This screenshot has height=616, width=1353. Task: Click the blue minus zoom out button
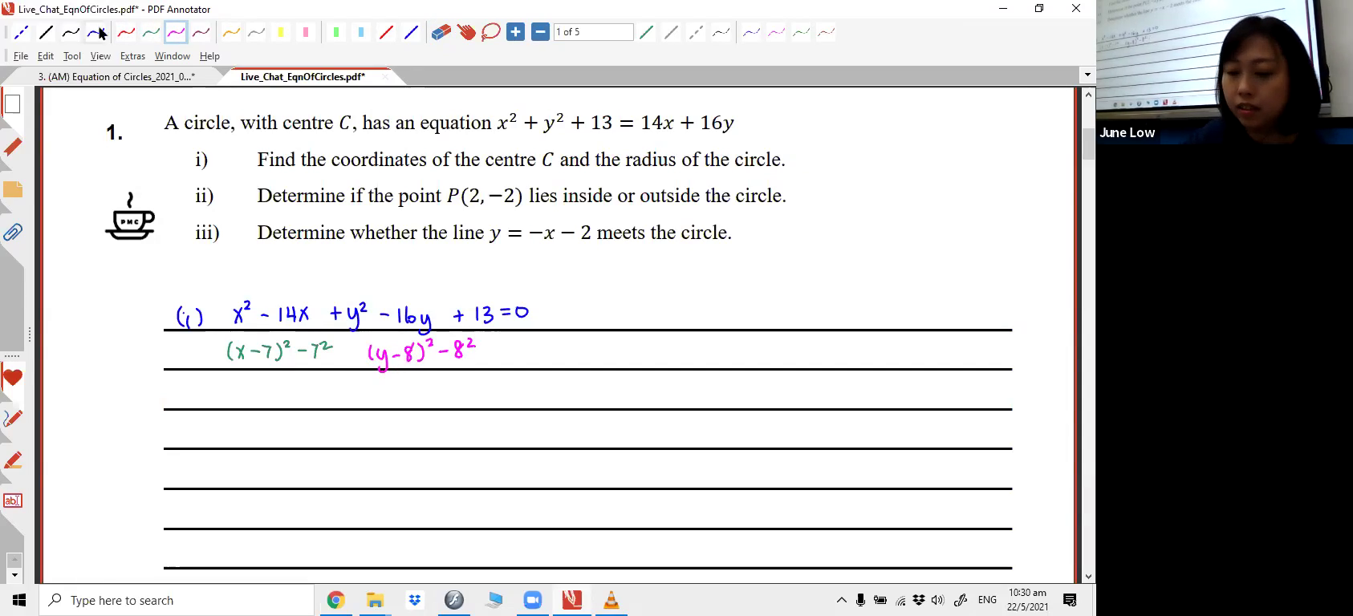(540, 32)
